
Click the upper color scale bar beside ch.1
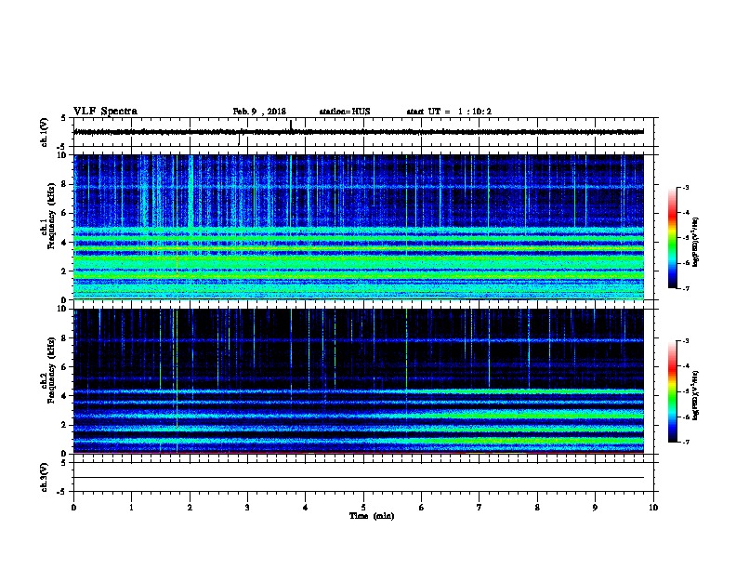click(672, 238)
